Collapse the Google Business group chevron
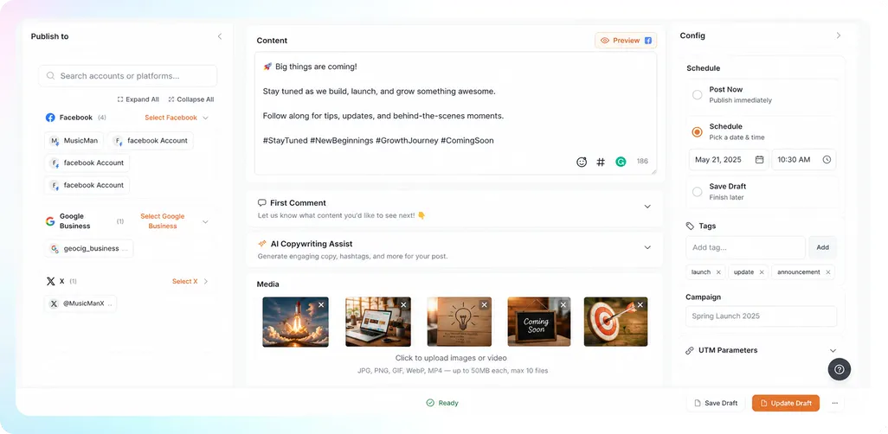The image size is (888, 434). (206, 221)
